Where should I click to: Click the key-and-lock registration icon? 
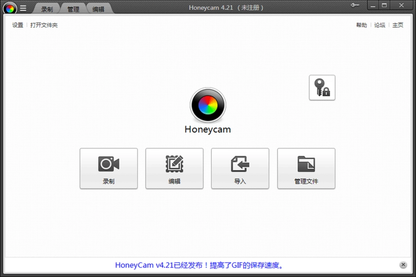(322, 87)
